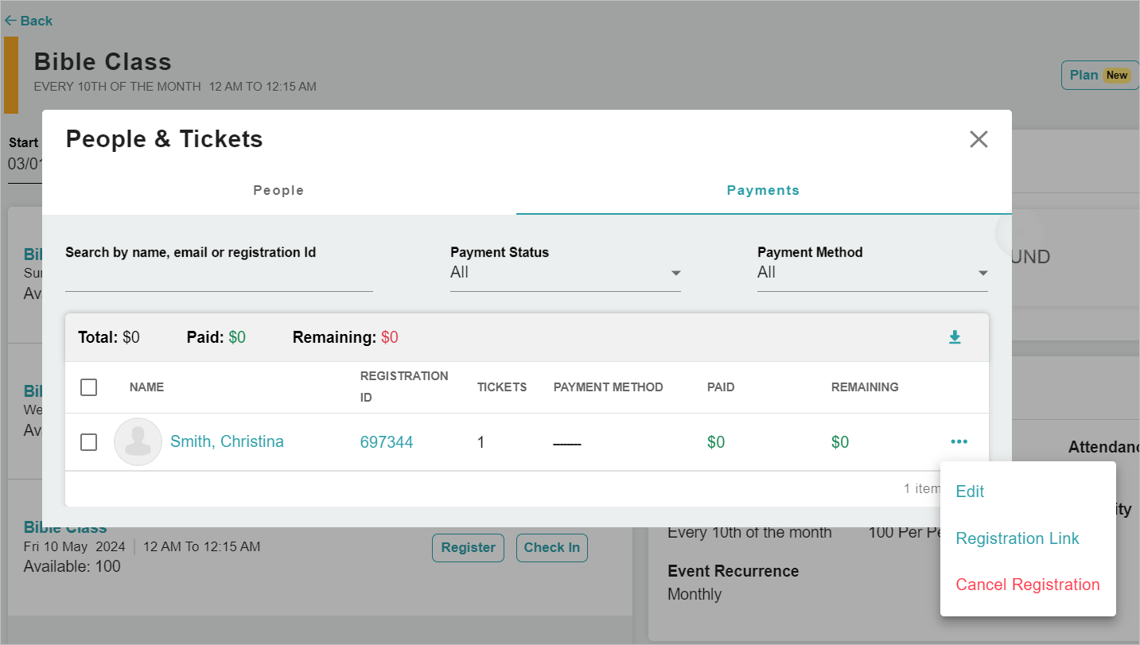Tick the select-all checkbox in table header
Viewport: 1140px width, 645px height.
89,387
